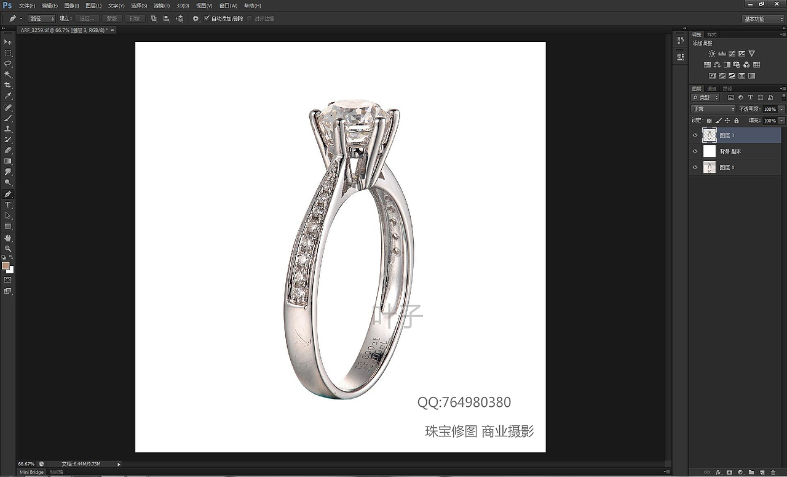Select the Path Selection tool

click(x=8, y=215)
